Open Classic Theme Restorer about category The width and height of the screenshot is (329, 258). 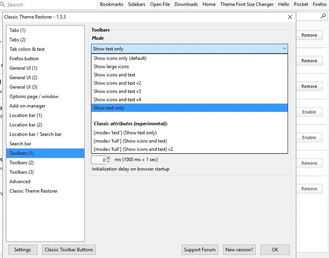coord(45,191)
